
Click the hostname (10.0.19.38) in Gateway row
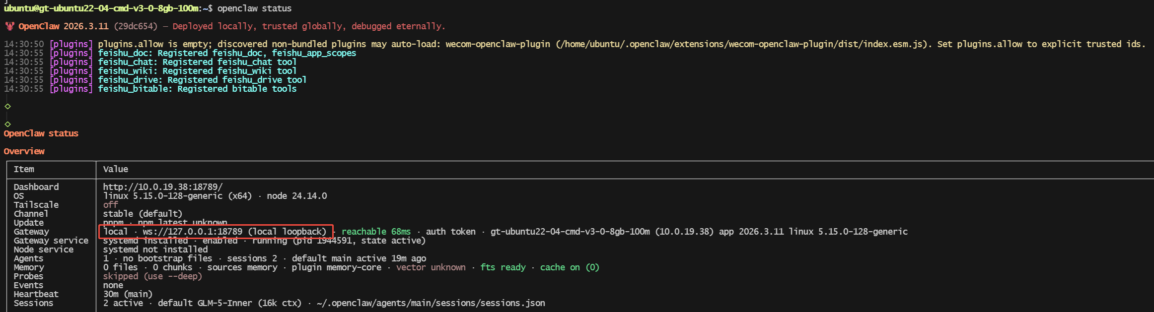(684, 232)
